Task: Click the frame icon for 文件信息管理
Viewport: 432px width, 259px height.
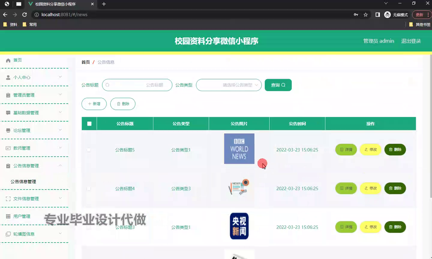Action: [8, 199]
